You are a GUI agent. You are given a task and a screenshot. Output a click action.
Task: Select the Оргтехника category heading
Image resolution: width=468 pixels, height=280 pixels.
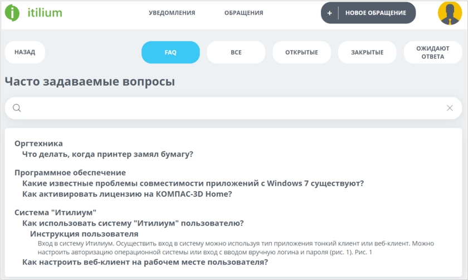[38, 143]
